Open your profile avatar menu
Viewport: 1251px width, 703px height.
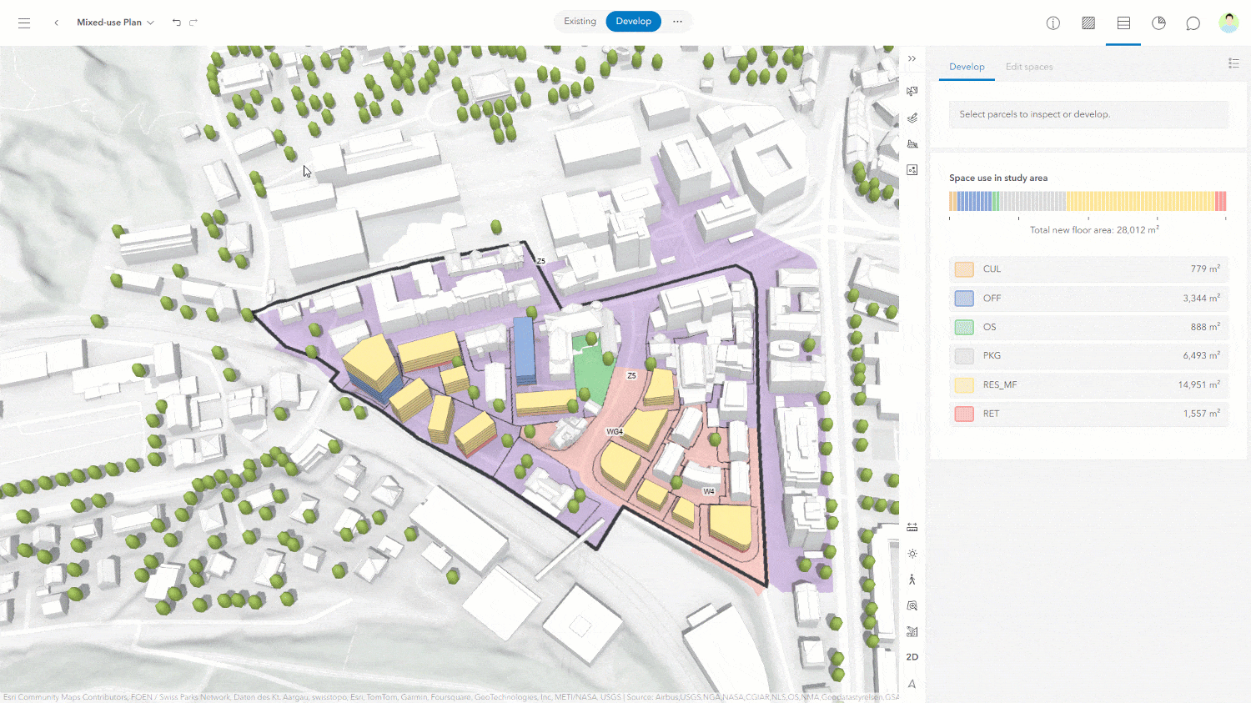pos(1228,23)
